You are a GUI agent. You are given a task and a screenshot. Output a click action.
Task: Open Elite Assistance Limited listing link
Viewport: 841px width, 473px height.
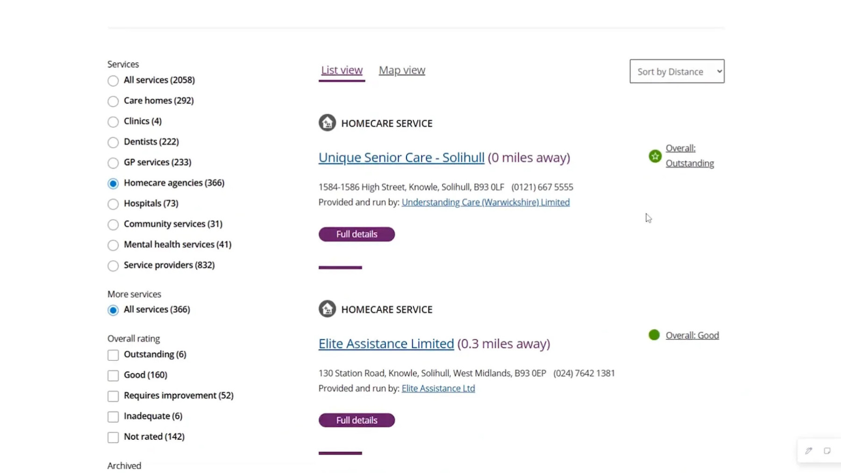pos(386,343)
